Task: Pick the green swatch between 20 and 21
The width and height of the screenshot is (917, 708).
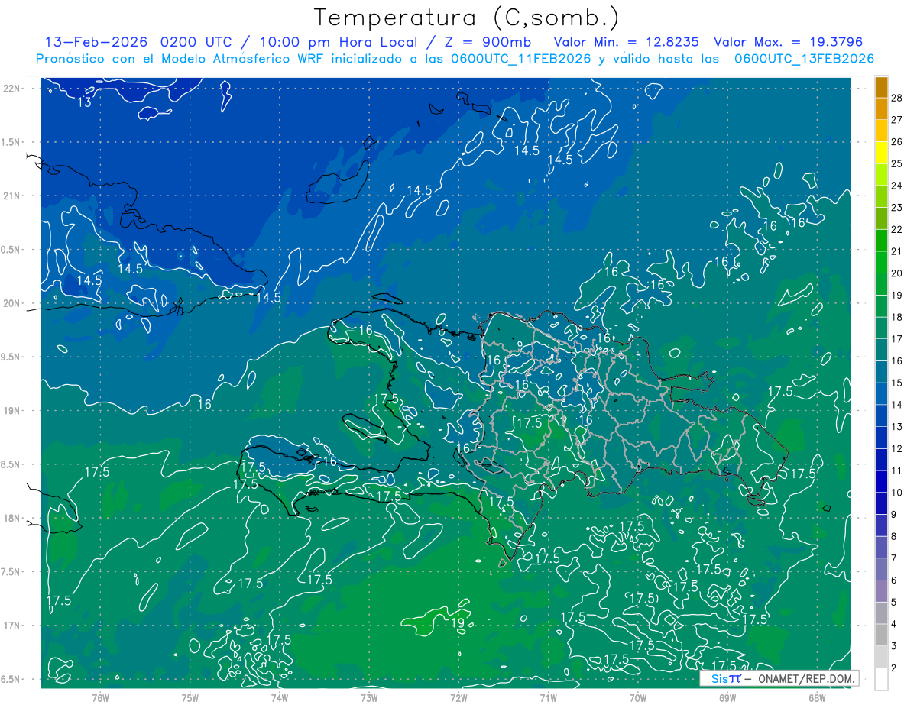Action: 881,263
